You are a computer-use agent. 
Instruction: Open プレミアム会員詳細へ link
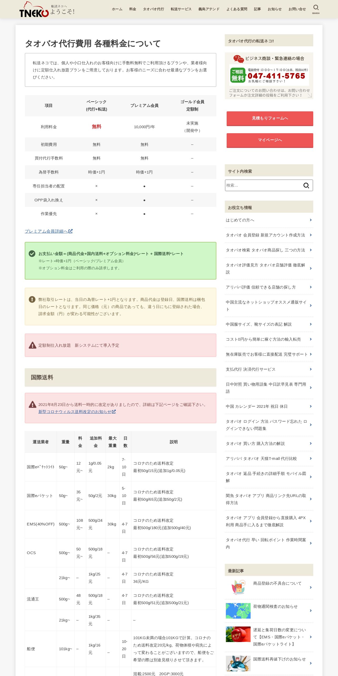tap(49, 231)
